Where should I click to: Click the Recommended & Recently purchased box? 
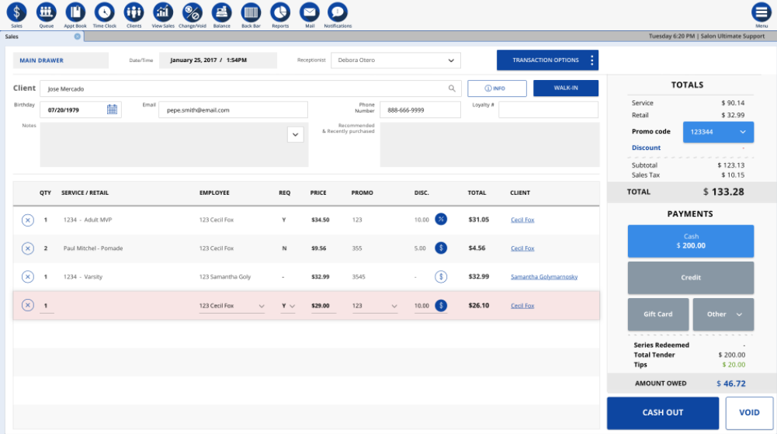pos(490,144)
